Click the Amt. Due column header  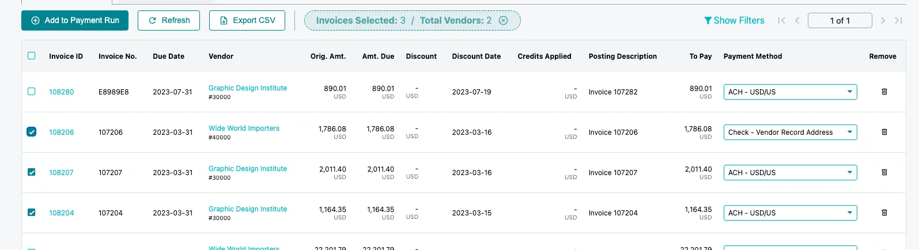(378, 56)
